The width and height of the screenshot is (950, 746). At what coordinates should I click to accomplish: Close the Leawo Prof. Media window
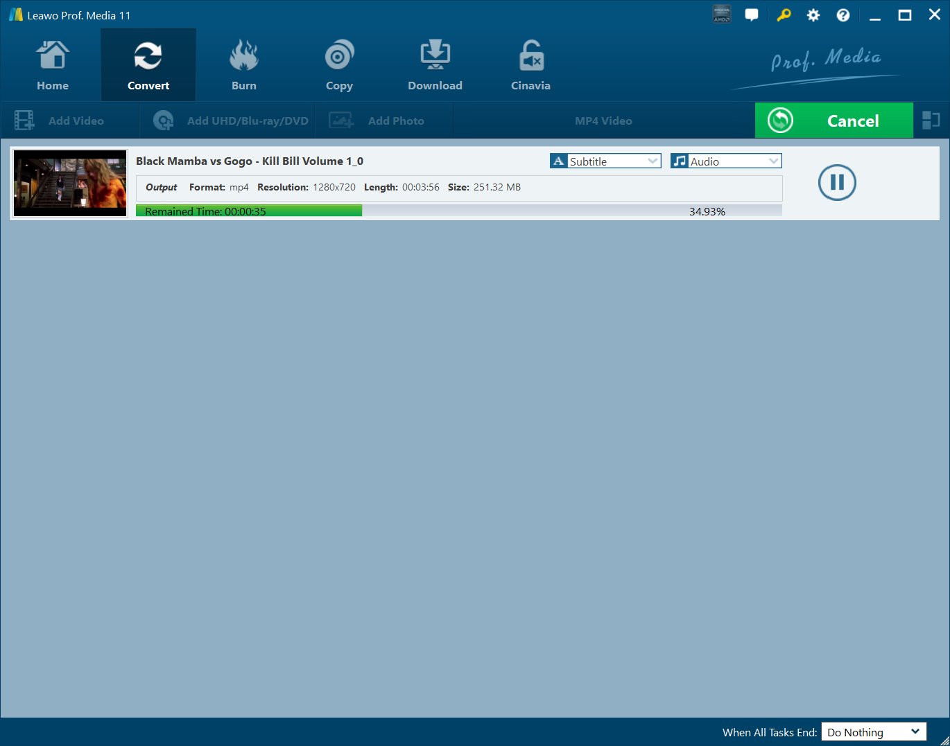(x=935, y=15)
